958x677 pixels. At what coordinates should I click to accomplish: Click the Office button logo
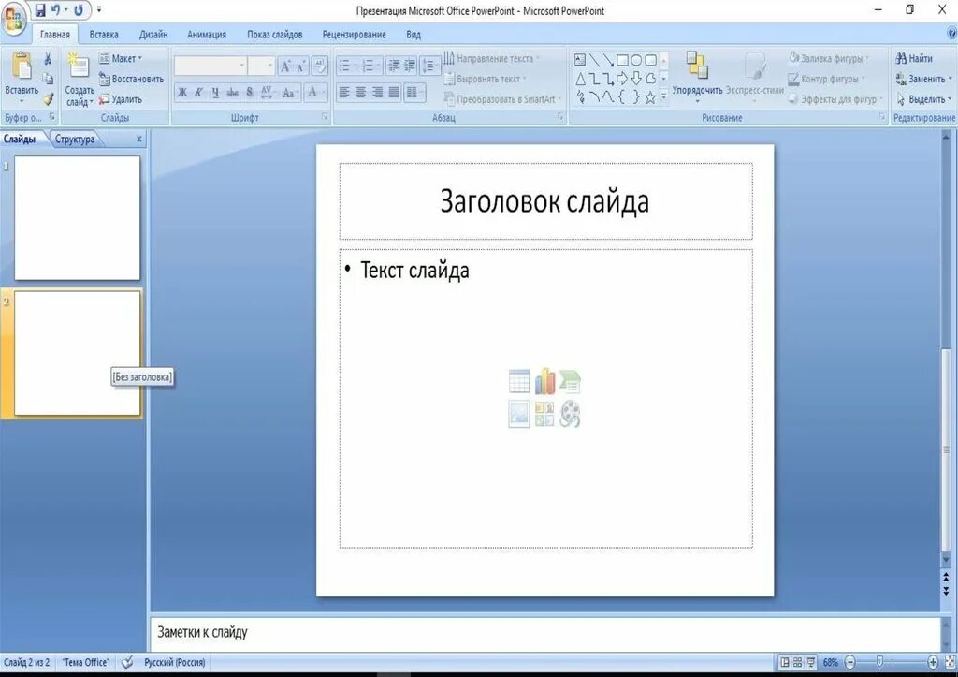[13, 17]
